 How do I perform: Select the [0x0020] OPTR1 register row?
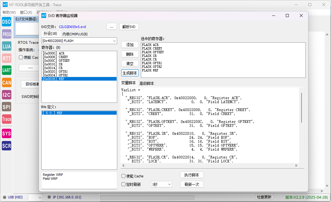79,71
